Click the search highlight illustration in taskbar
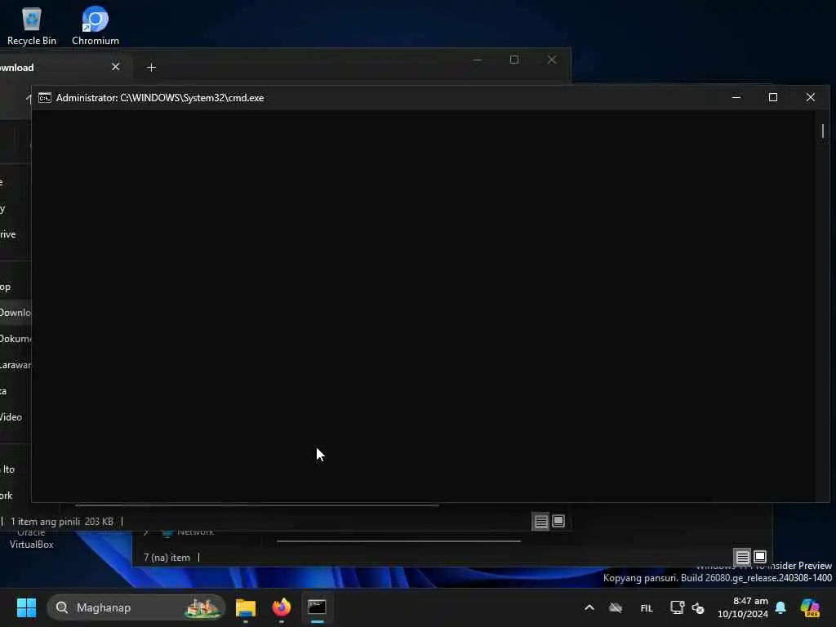 pos(202,607)
